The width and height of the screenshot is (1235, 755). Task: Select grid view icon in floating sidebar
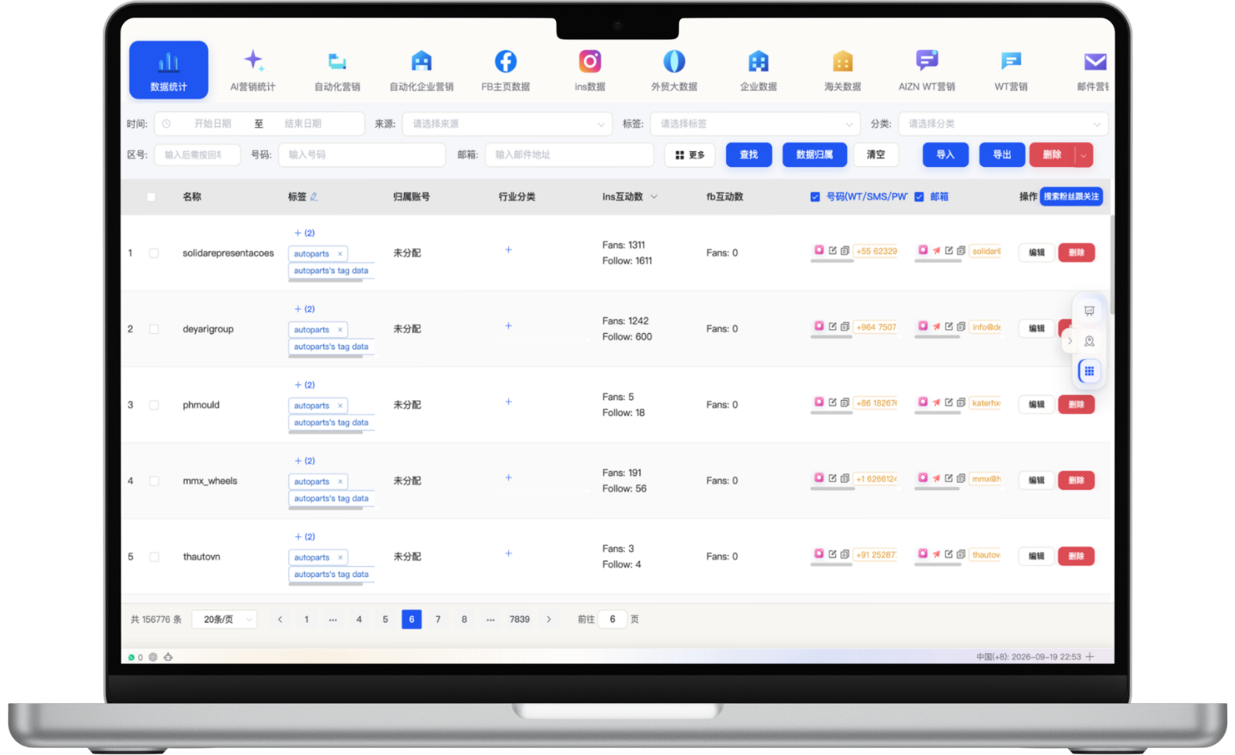click(x=1089, y=371)
